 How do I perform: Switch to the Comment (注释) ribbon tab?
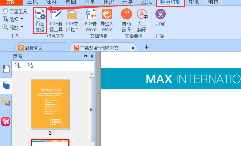52,2
